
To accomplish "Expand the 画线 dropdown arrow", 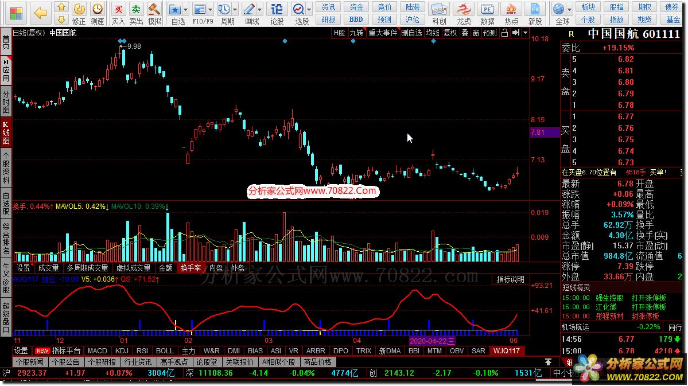I will (260, 9).
